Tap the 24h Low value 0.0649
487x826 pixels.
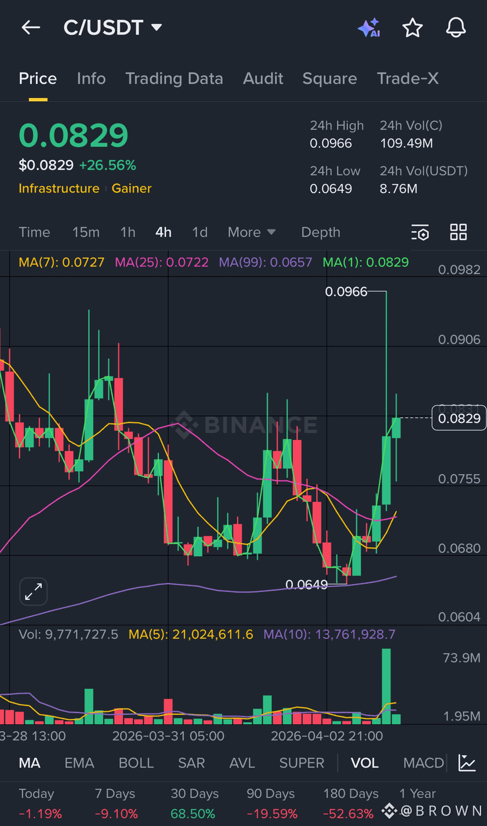pyautogui.click(x=331, y=189)
